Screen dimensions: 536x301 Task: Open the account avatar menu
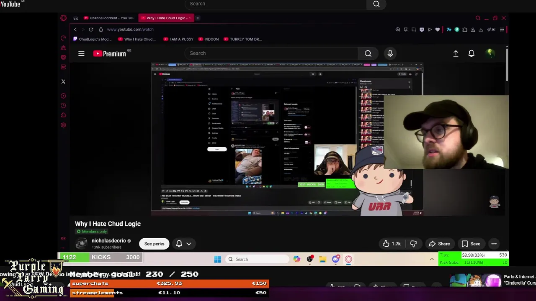coord(490,53)
